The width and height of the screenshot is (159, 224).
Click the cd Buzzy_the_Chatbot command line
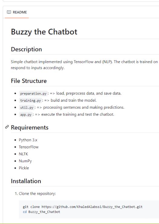pos(41,212)
